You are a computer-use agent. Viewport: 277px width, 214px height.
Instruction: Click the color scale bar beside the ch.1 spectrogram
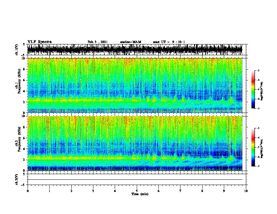tap(253, 90)
